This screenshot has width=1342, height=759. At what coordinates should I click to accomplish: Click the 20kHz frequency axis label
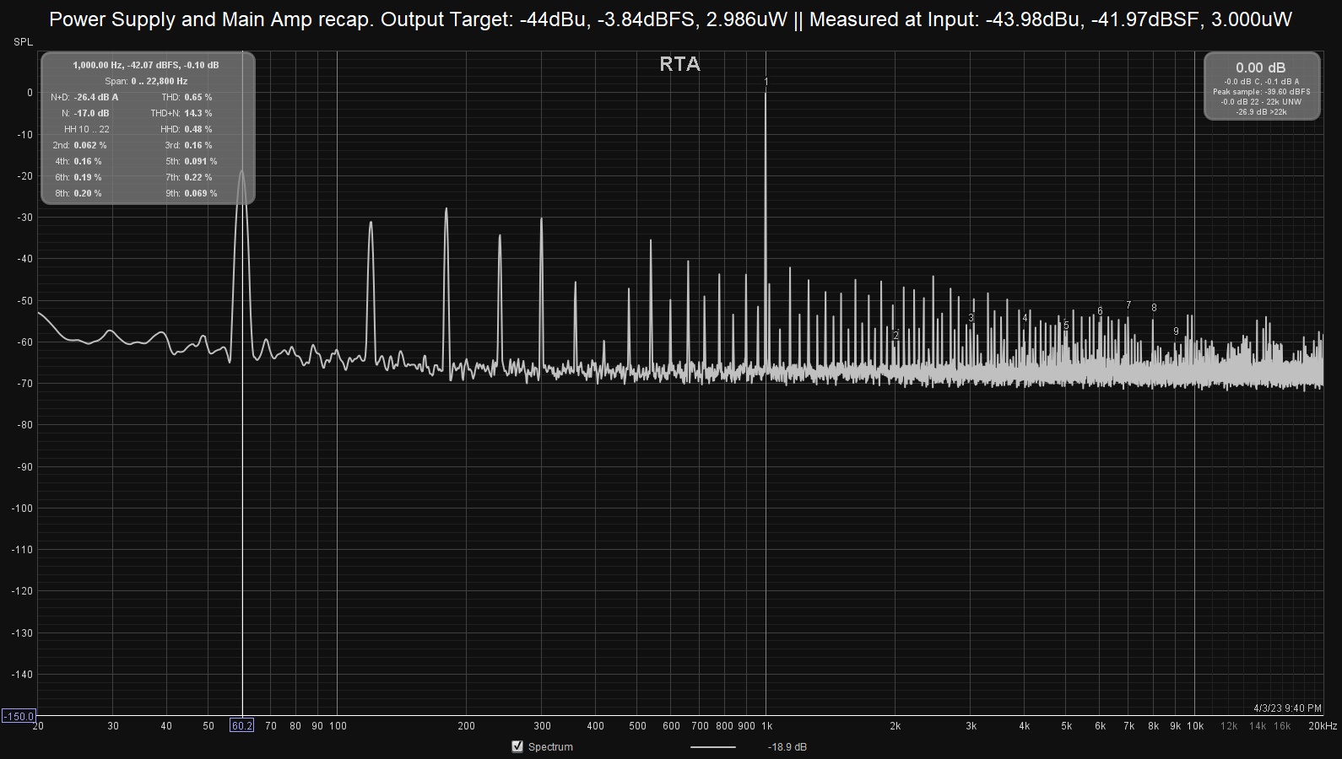[1323, 726]
